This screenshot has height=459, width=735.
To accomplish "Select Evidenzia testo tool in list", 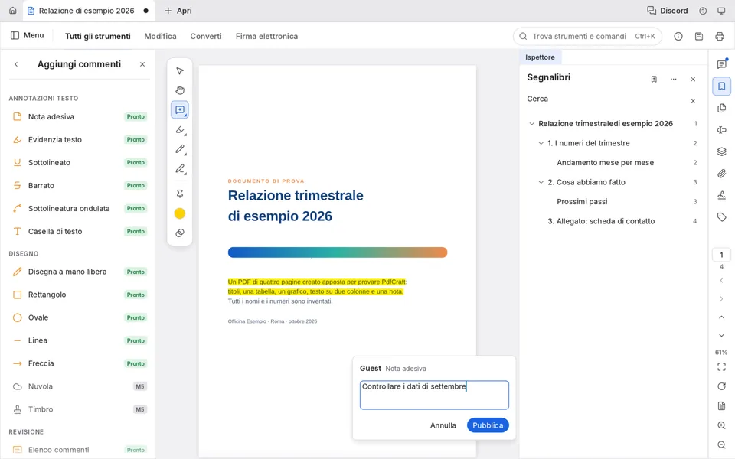I will point(79,139).
